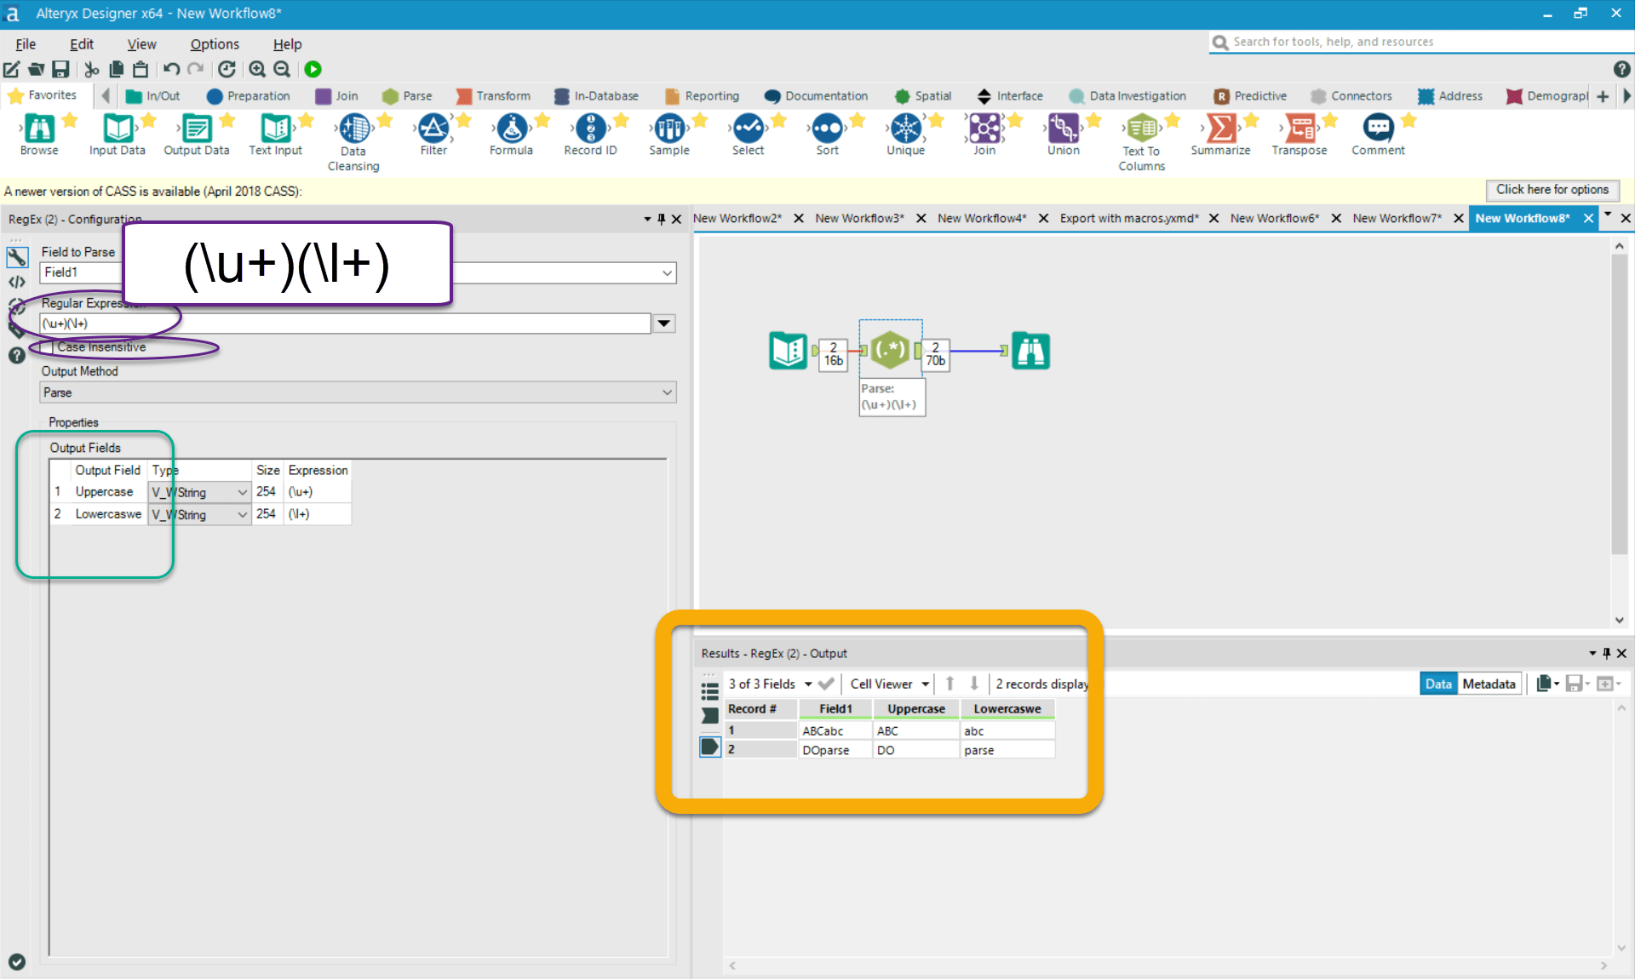The width and height of the screenshot is (1635, 979).
Task: Select the Filter tool icon
Action: click(x=433, y=129)
